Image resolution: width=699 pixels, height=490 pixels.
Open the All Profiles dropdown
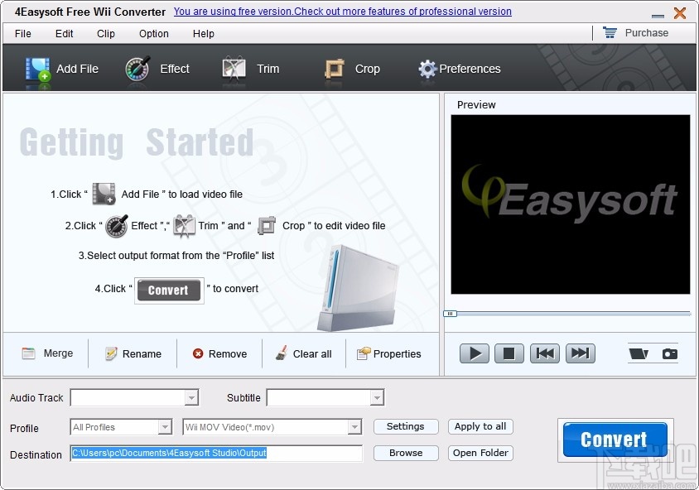click(x=164, y=426)
